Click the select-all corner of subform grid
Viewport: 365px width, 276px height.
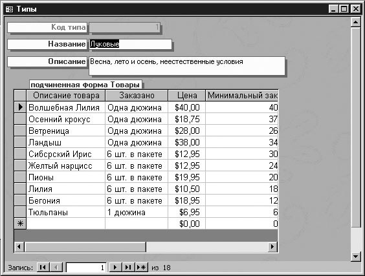20,95
